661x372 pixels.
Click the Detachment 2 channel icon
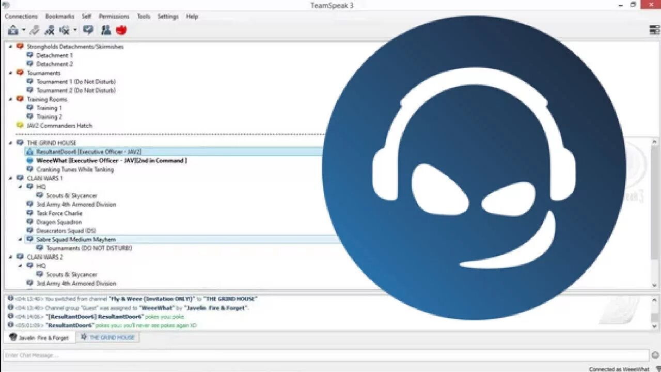[30, 64]
